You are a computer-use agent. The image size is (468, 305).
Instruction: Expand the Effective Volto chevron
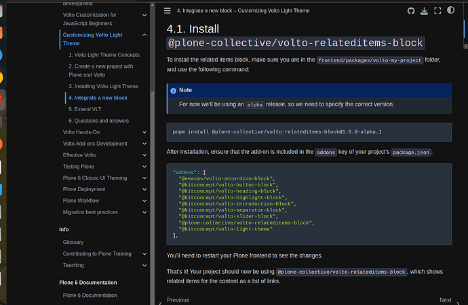pos(144,155)
